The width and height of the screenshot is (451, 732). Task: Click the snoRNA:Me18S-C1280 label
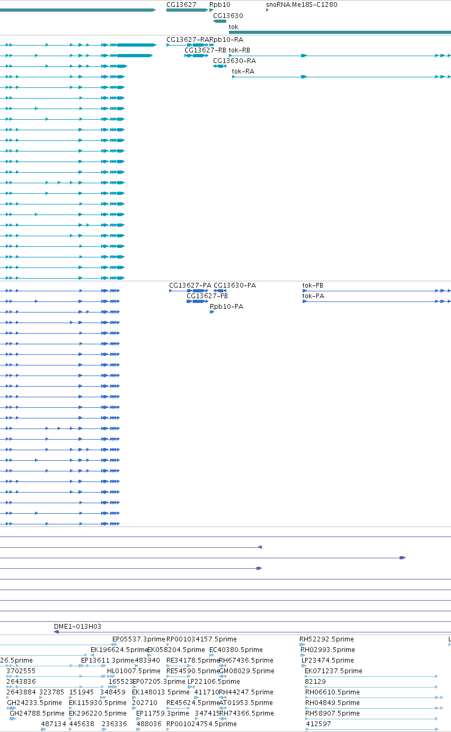[x=302, y=4]
